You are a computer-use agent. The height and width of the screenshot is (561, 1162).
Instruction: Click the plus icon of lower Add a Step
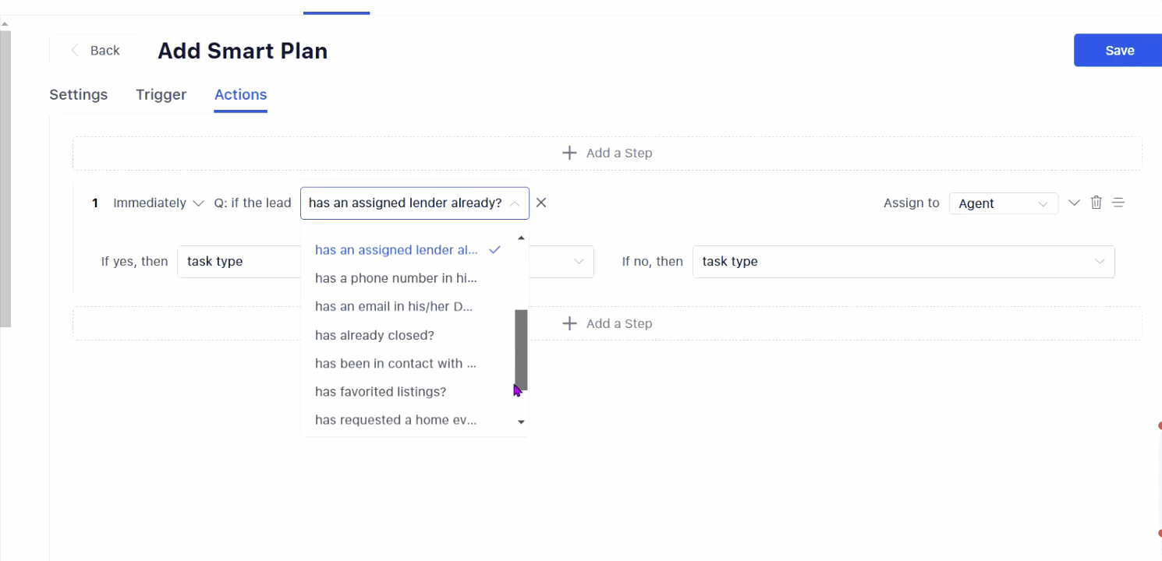569,323
